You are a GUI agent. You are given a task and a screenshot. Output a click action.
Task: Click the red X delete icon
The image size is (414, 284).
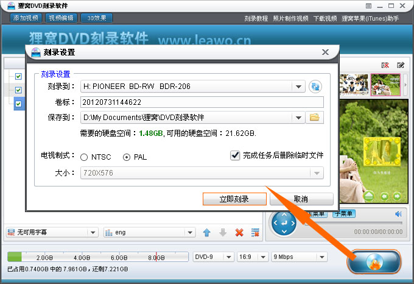[239, 232]
